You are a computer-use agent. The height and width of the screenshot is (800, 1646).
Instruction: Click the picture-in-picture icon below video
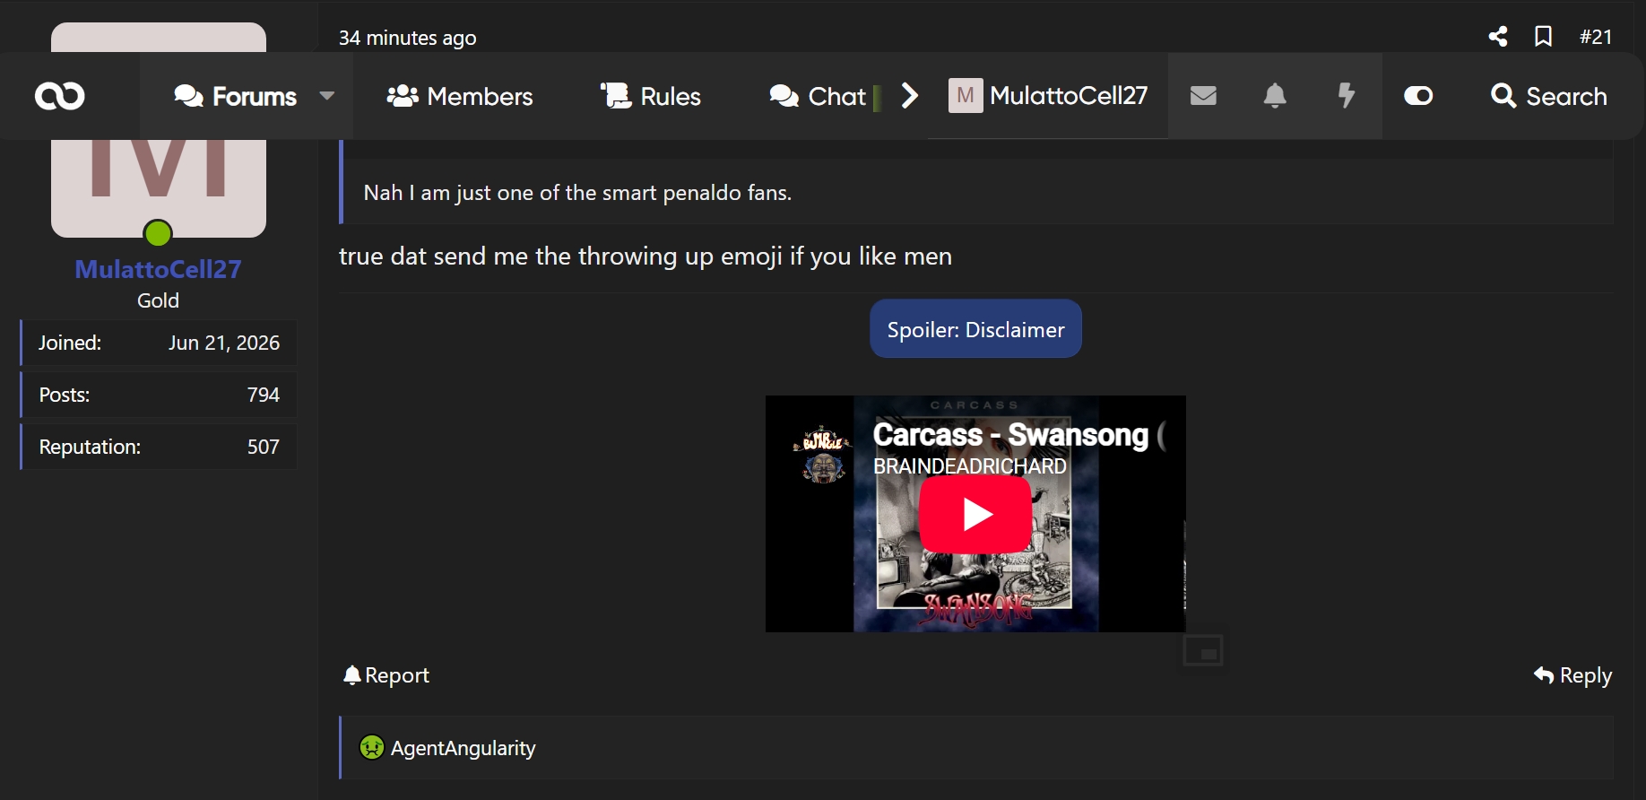[x=1203, y=650]
